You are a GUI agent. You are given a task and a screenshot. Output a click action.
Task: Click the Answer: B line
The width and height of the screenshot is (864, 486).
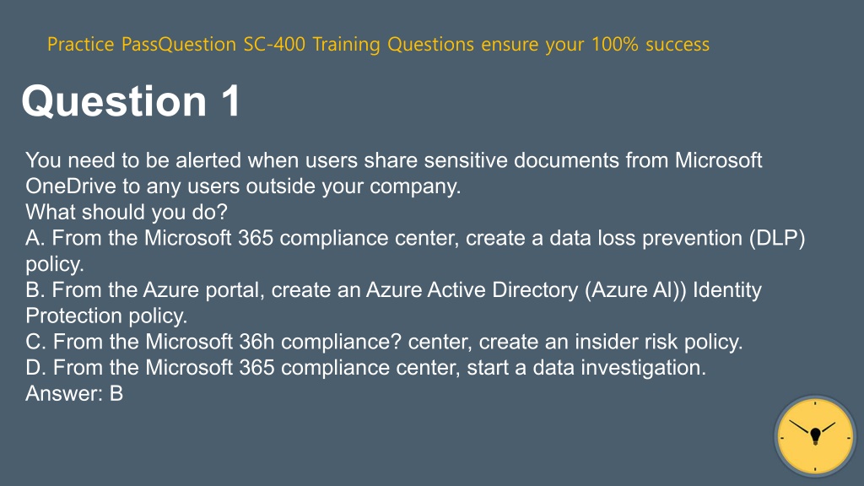click(74, 393)
